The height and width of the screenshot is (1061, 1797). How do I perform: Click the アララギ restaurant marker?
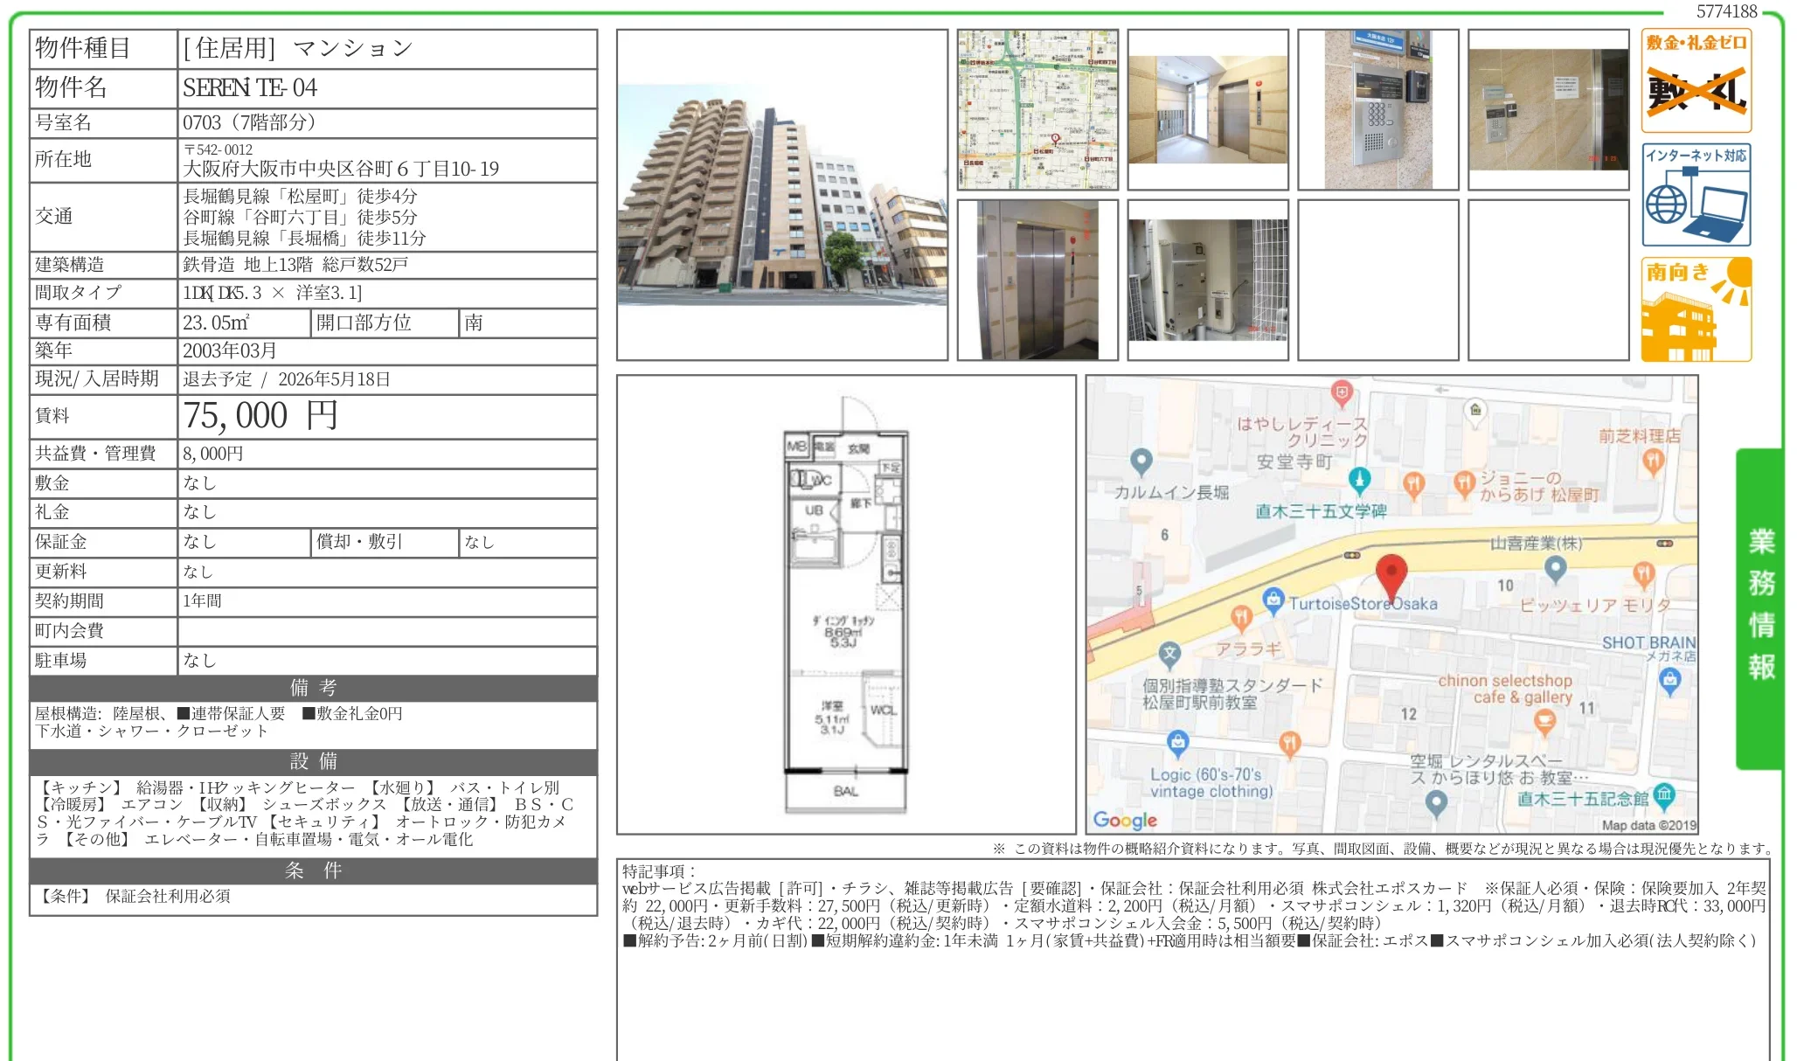(1241, 618)
